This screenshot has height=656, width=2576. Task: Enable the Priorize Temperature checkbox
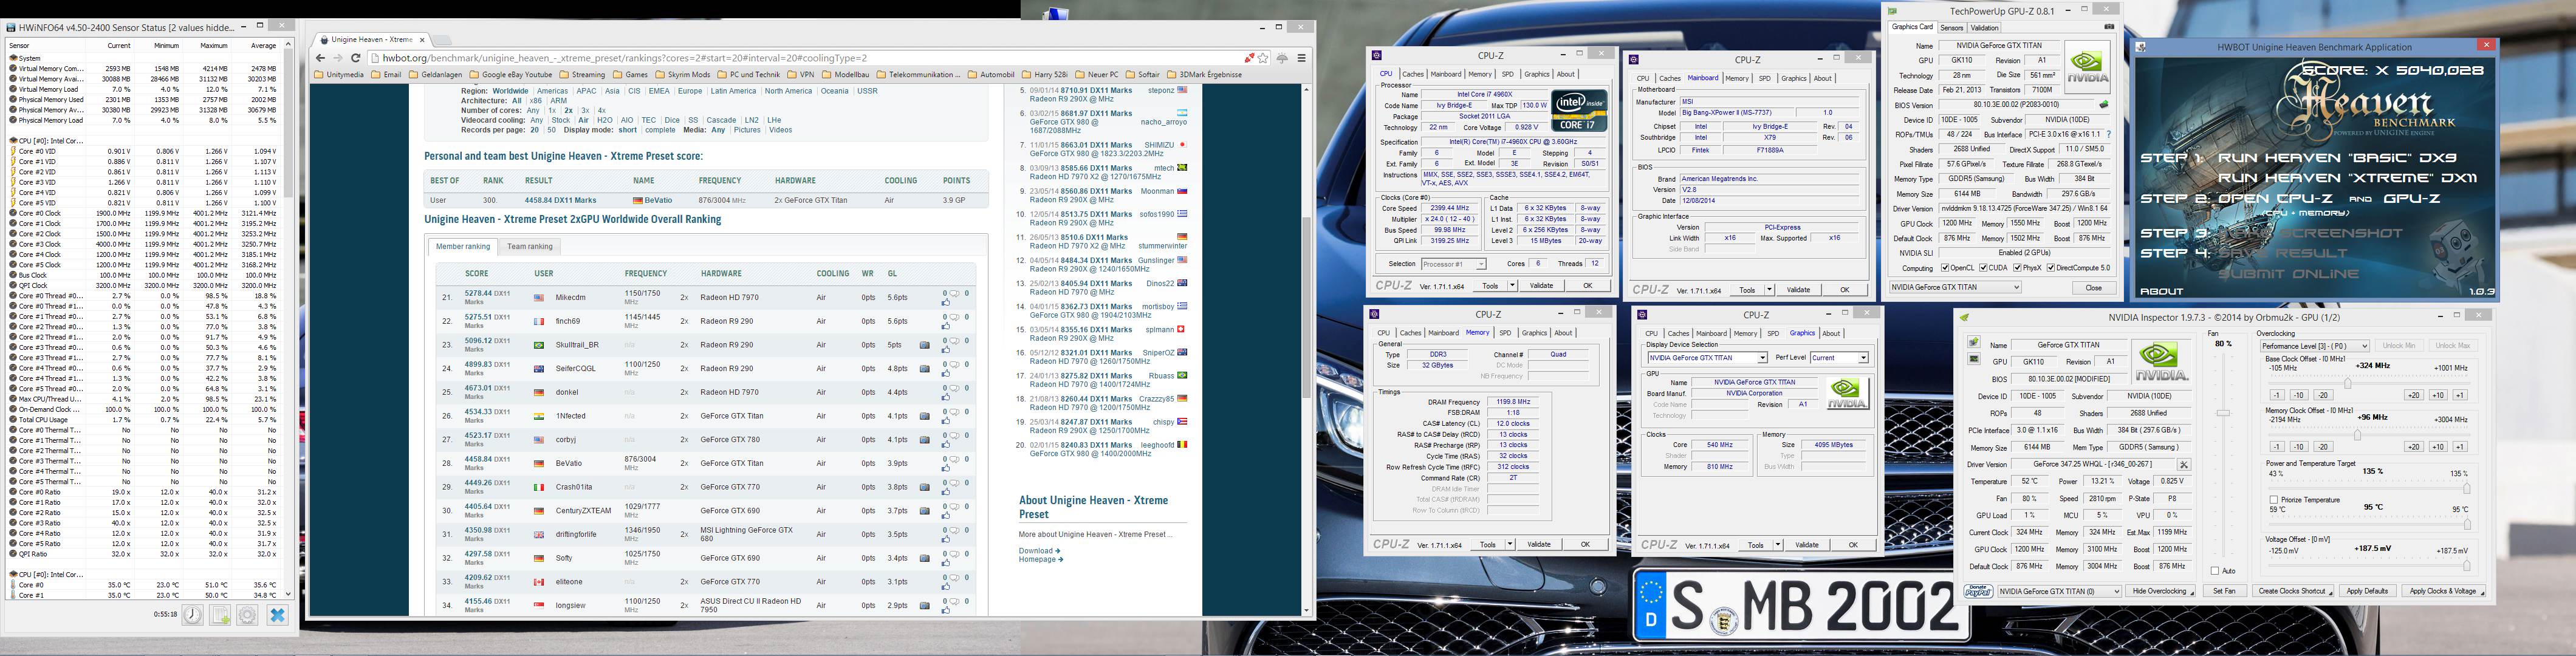[x=2274, y=499]
